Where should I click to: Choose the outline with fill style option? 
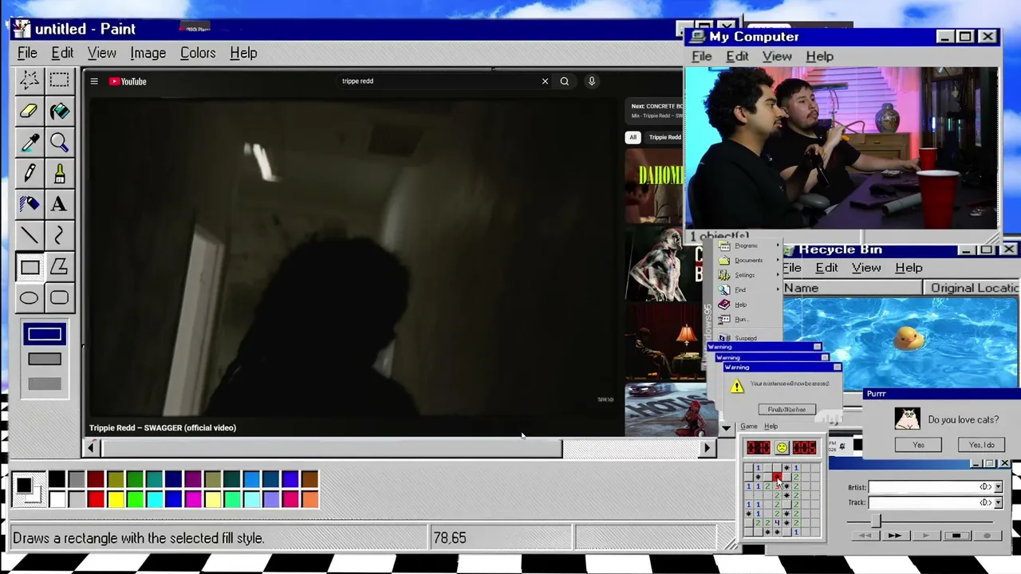click(45, 360)
